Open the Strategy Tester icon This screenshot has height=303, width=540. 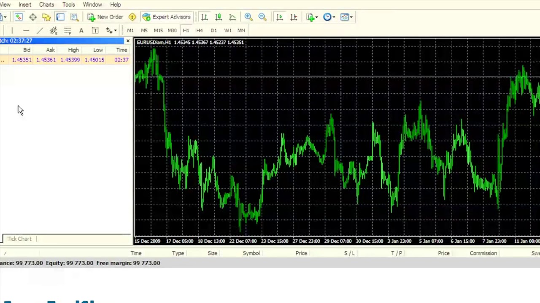pos(74,17)
